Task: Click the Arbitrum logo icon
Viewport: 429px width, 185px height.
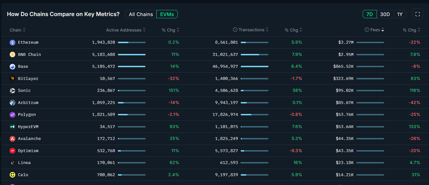Action: 13,103
